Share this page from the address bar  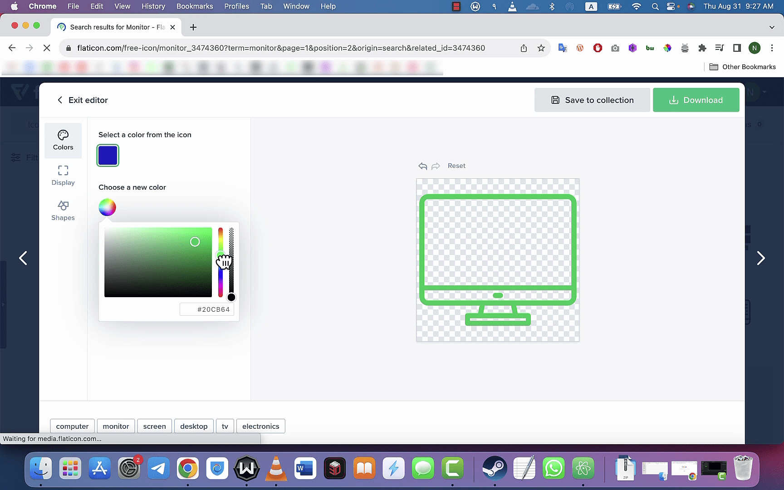coord(524,48)
